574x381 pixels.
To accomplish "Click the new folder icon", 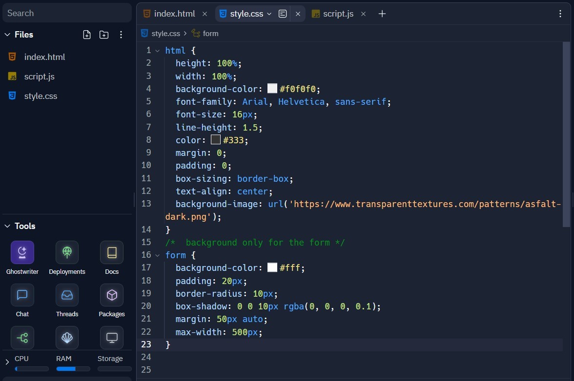I will pos(104,35).
